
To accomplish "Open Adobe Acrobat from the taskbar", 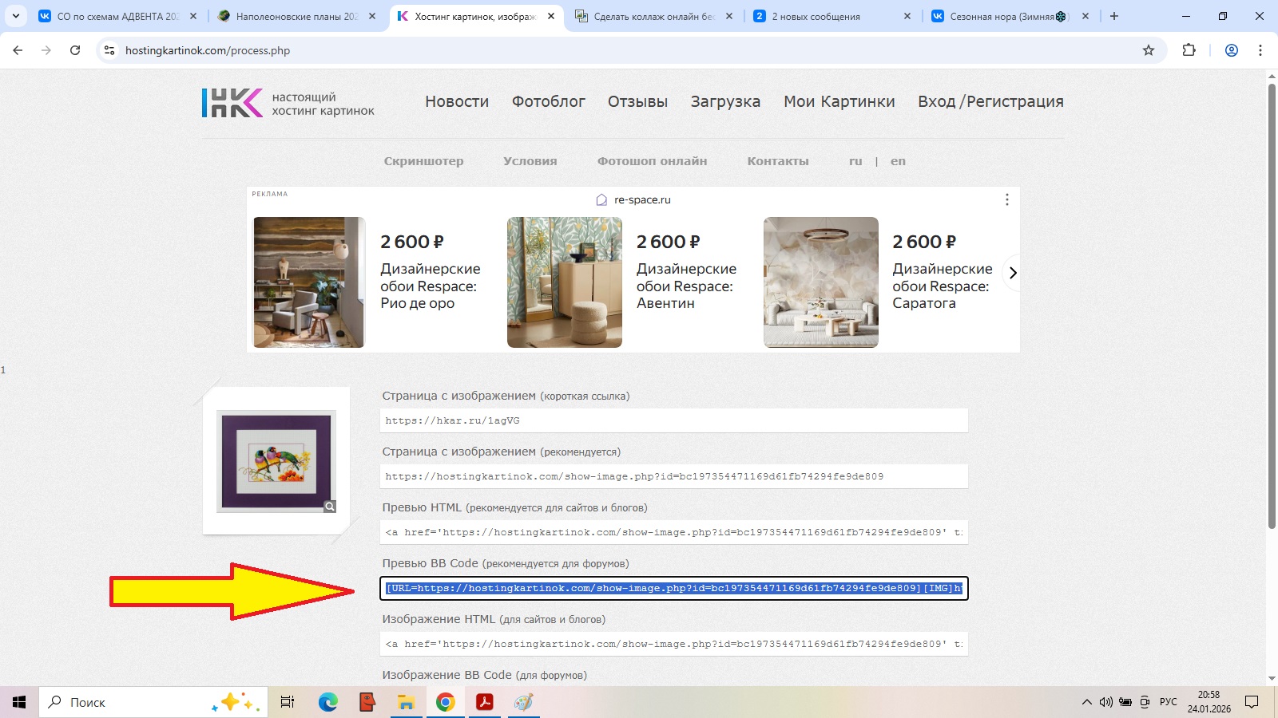I will 484,702.
